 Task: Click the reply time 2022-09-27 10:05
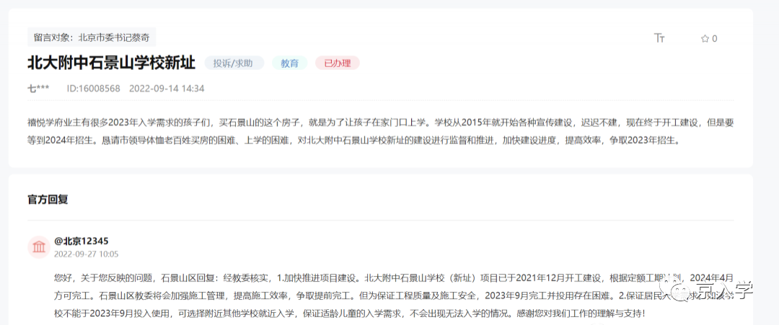[86, 254]
